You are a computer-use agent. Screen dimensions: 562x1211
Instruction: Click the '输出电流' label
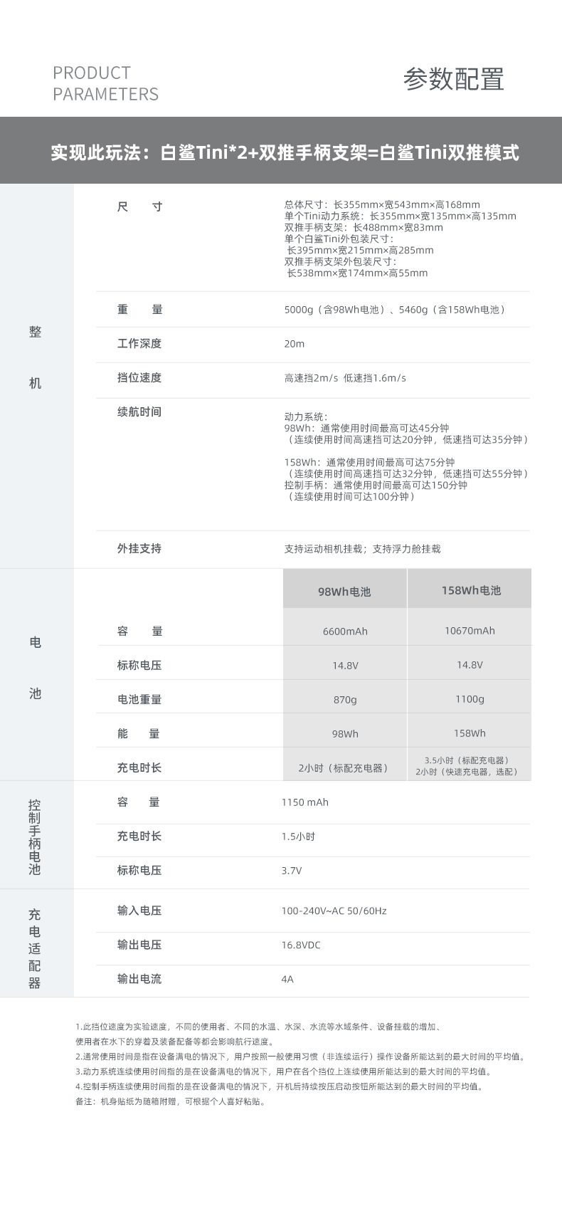click(x=139, y=978)
